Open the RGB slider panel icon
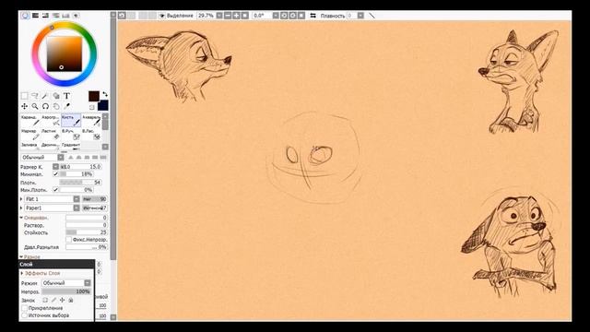Screen dimensions: 590x332 35,16
